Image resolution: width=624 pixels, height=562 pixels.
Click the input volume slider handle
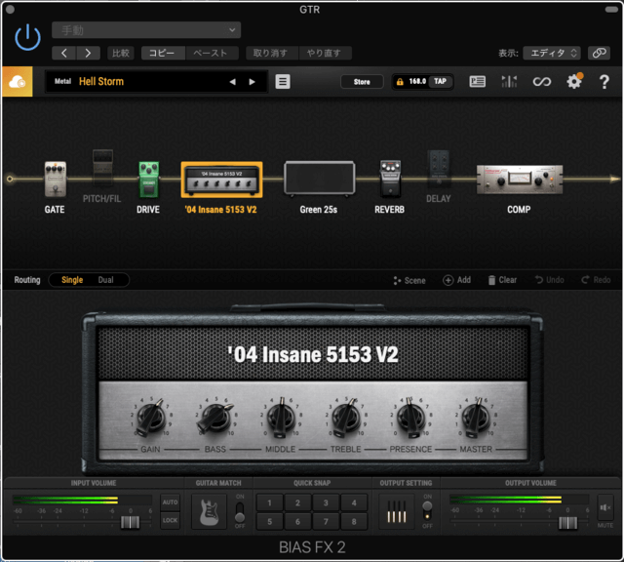130,522
